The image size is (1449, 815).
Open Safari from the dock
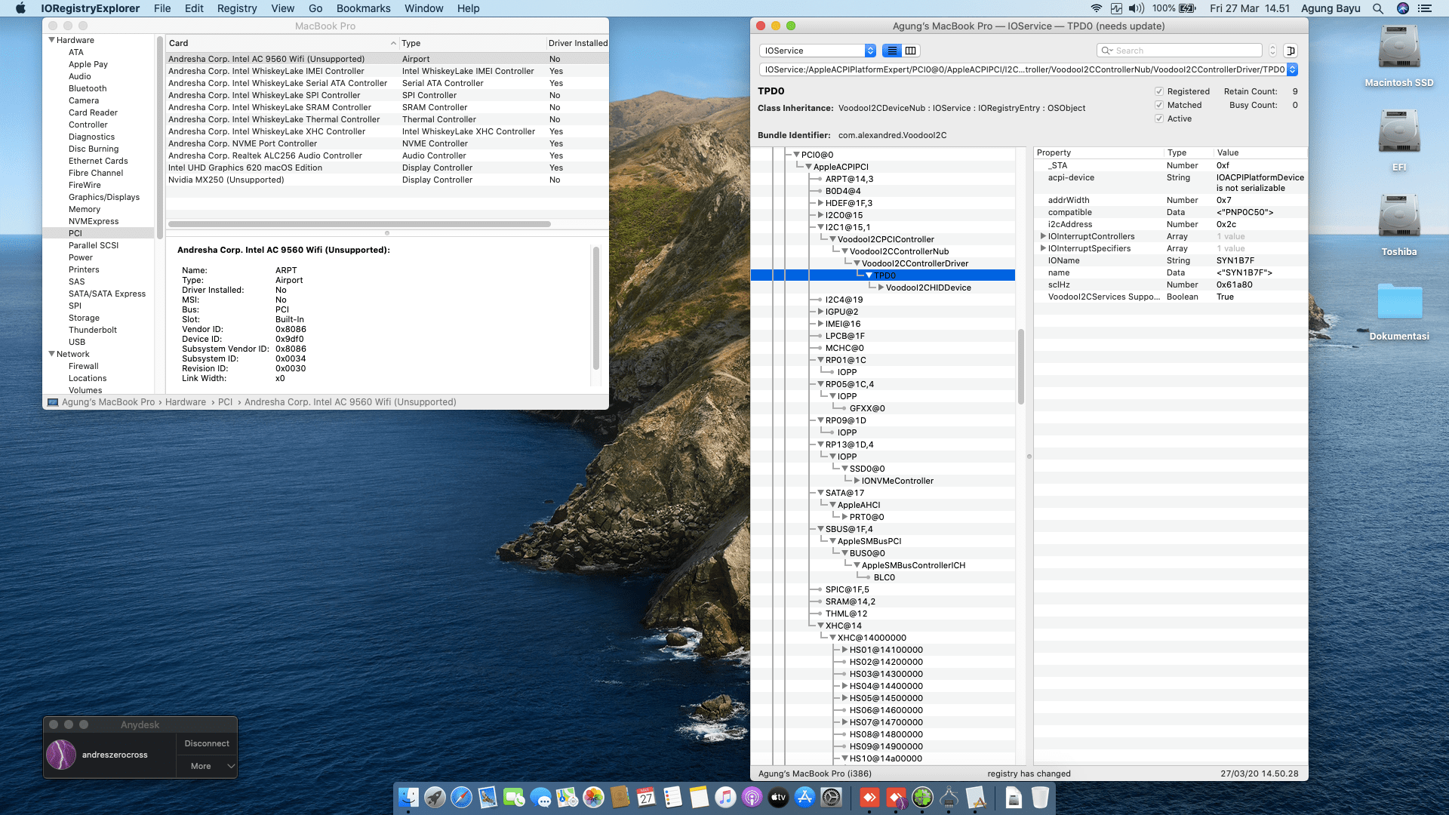coord(461,798)
